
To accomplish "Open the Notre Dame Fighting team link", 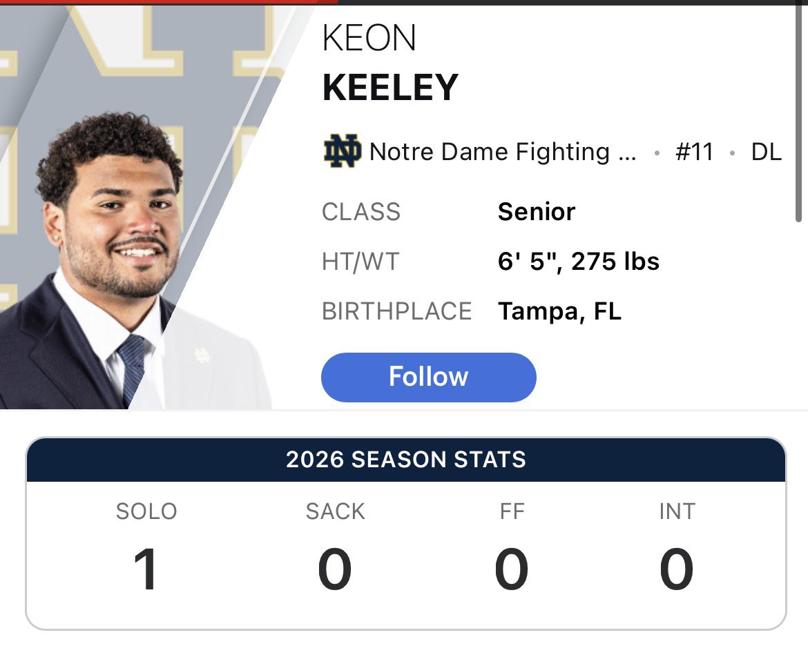I will pyautogui.click(x=503, y=151).
